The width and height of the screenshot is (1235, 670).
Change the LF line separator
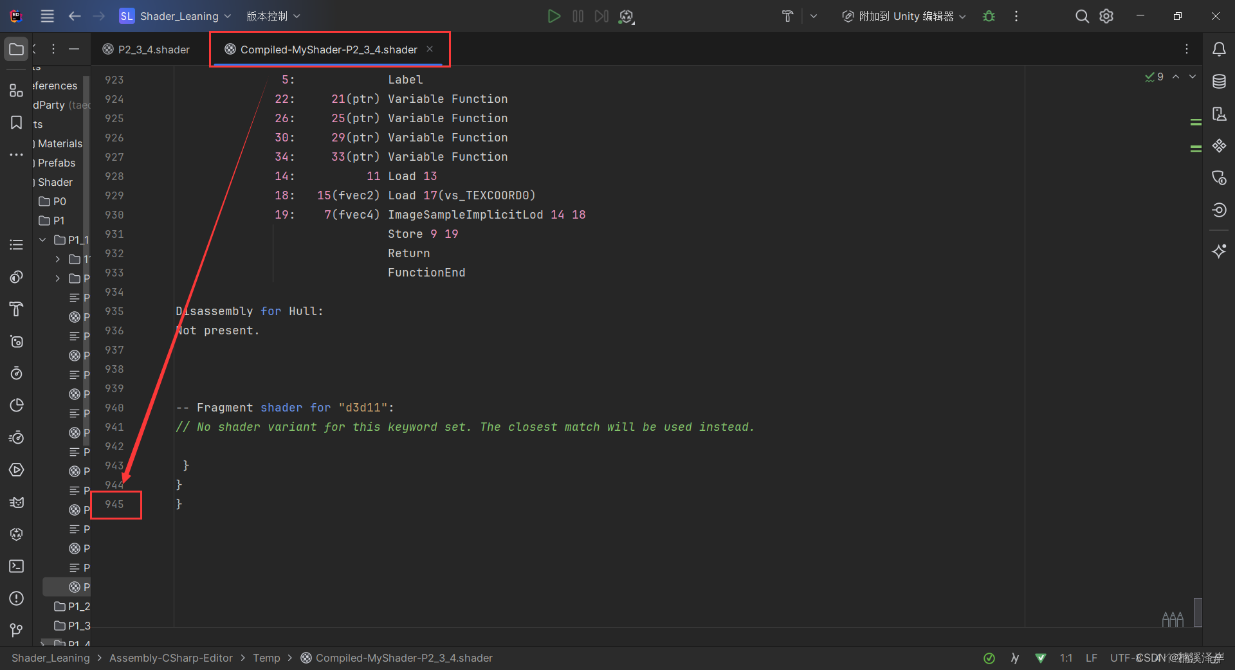pos(1092,658)
